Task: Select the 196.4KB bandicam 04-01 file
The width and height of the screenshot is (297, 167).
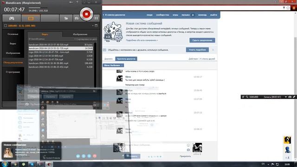Action: [61, 63]
